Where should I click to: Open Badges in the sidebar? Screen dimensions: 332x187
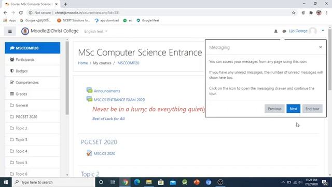click(x=32, y=71)
